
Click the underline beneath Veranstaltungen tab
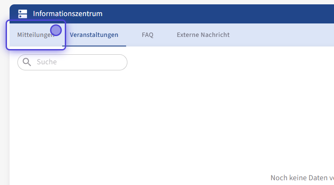[x=94, y=46]
